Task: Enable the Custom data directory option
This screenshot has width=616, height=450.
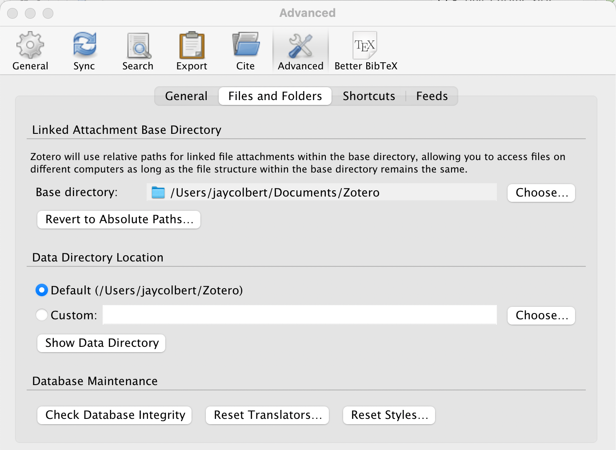Action: pyautogui.click(x=41, y=315)
